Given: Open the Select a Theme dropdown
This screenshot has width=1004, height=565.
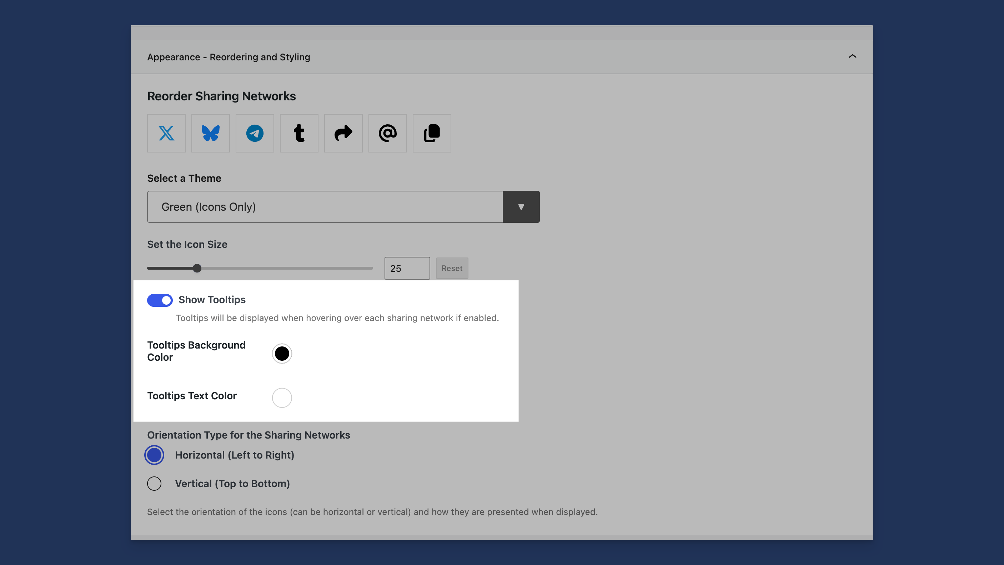Looking at the screenshot, I should 325,207.
